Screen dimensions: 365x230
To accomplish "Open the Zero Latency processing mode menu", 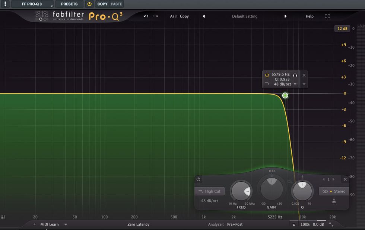I will pyautogui.click(x=138, y=224).
